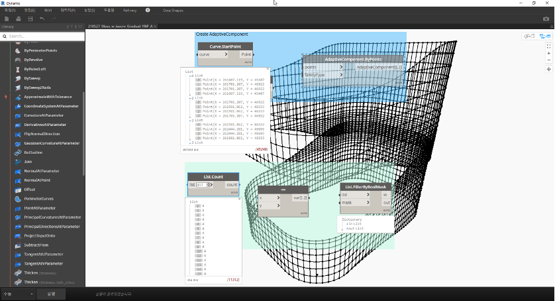Switch to 3D background preview navigation
555x301 pixels.
pyautogui.click(x=530, y=36)
